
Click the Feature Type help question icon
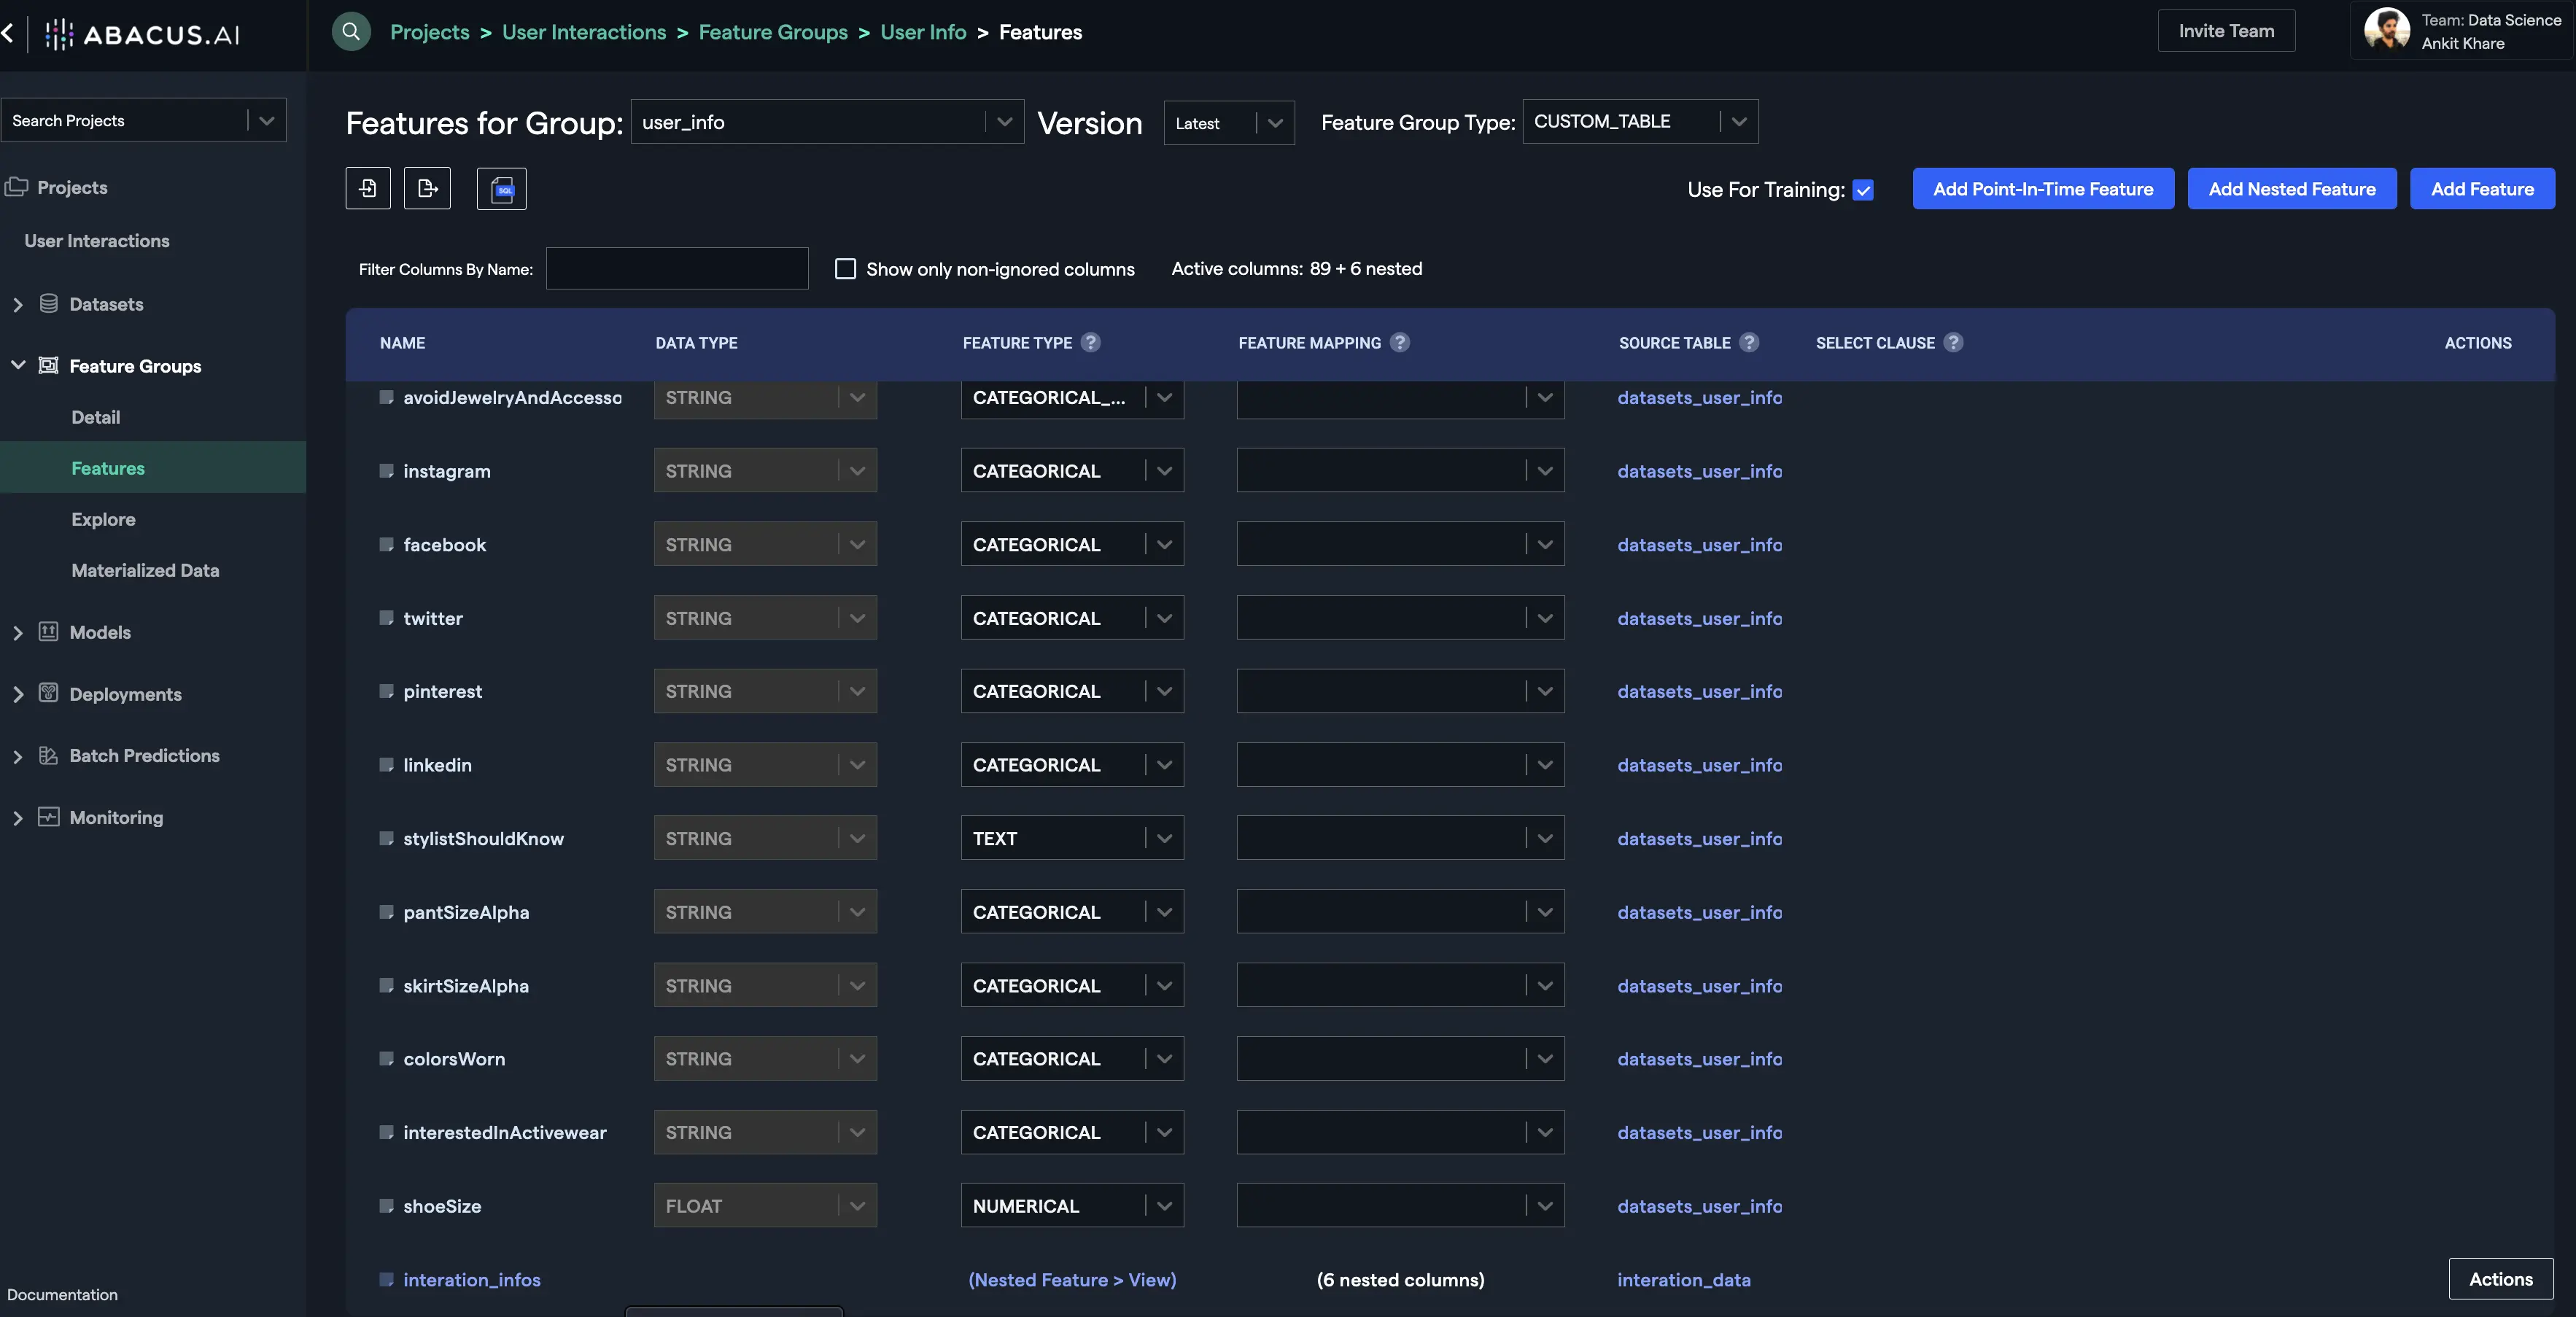(x=1091, y=342)
